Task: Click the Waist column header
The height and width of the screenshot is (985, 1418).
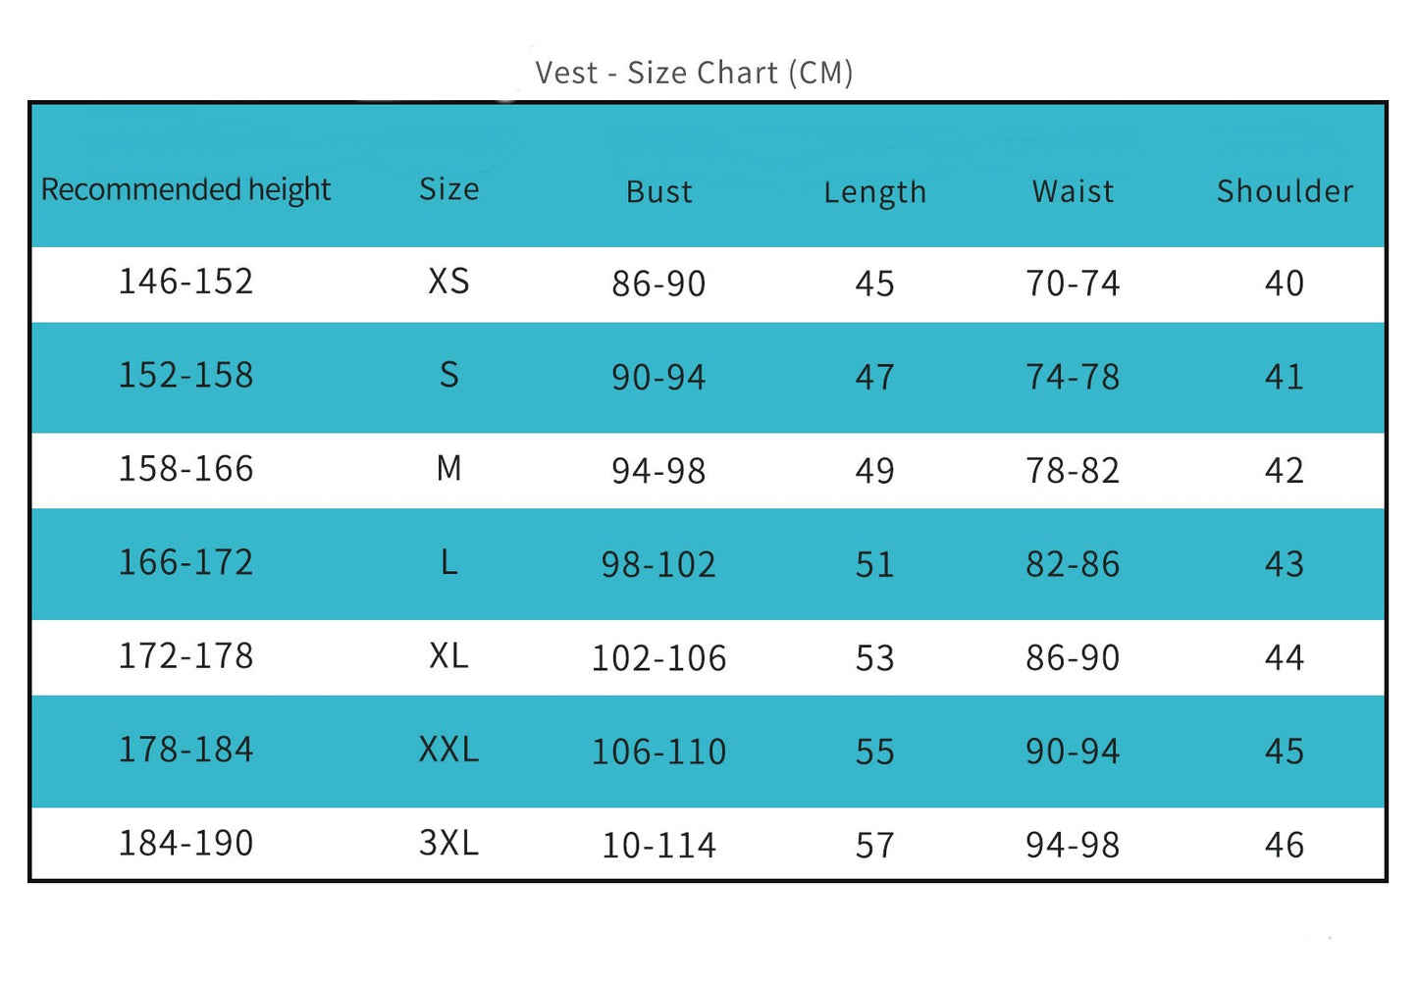Action: pyautogui.click(x=1073, y=191)
